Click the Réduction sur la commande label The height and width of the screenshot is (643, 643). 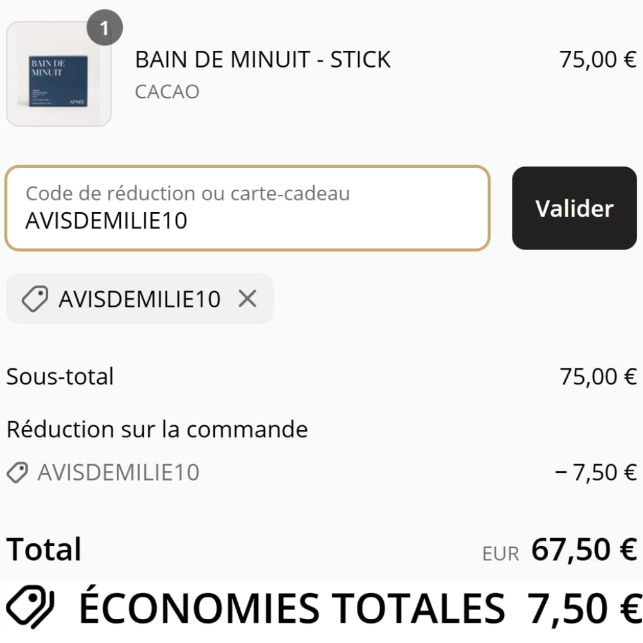(156, 429)
